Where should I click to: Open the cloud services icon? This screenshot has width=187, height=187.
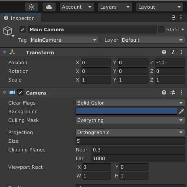49,7
